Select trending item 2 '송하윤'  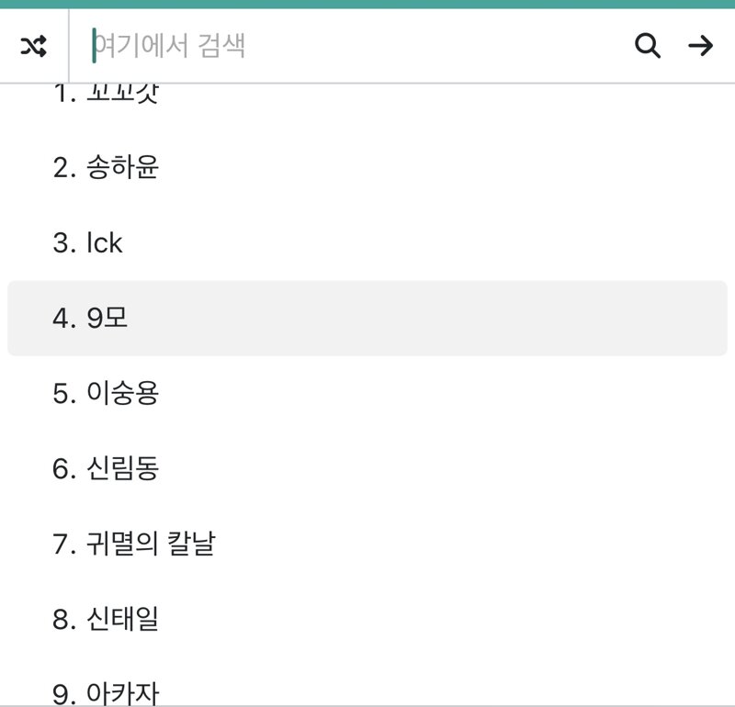367,167
